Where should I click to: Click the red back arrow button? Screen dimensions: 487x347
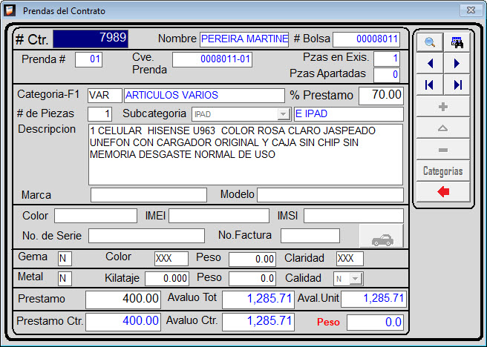pos(443,192)
